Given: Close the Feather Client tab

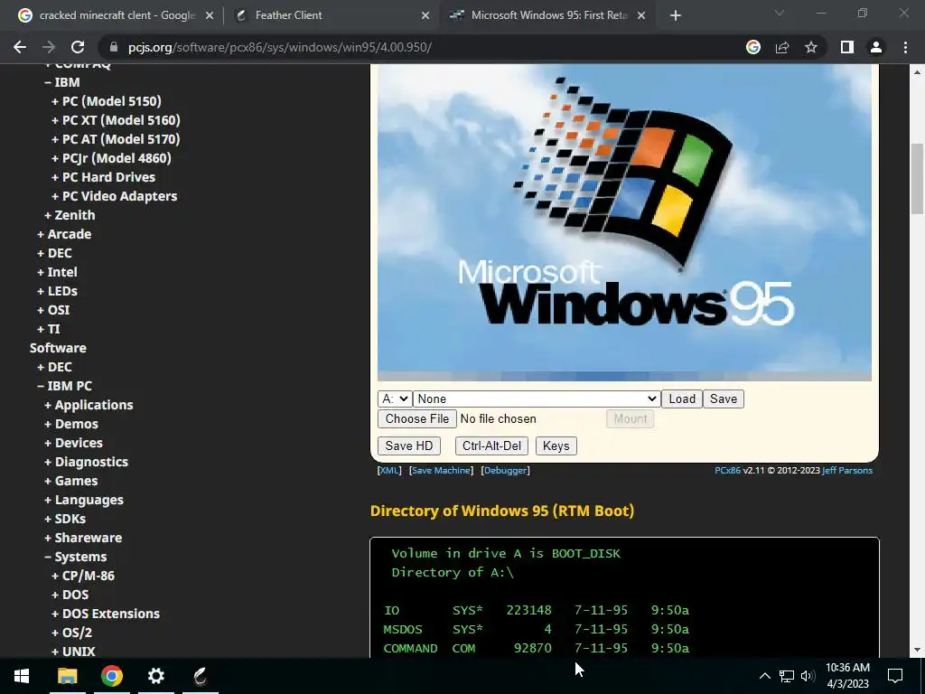Looking at the screenshot, I should coord(425,16).
